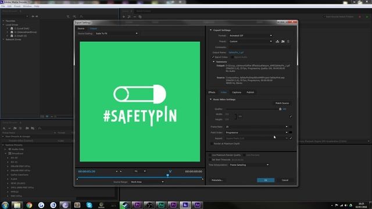This screenshot has height=209, width=372.
Task: Toggle width-height link constraint icon
Action: pos(235,117)
